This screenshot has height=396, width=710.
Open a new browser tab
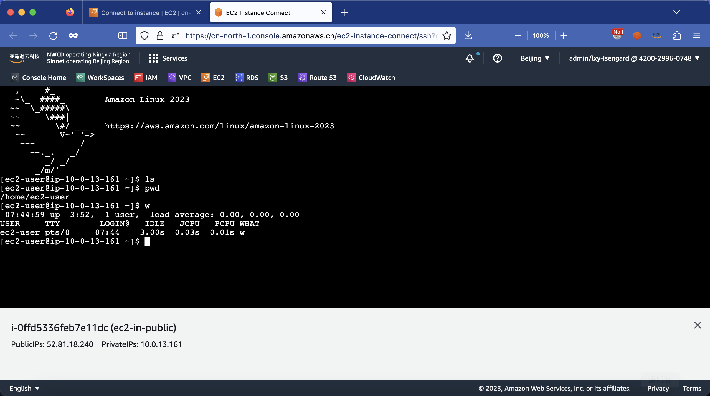344,12
